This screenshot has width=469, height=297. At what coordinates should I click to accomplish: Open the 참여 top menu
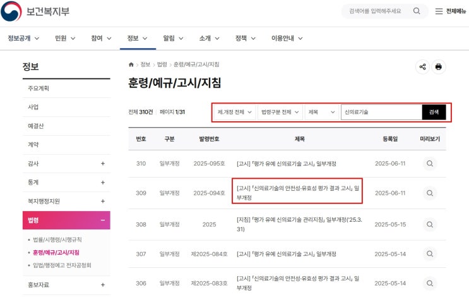[x=101, y=39]
